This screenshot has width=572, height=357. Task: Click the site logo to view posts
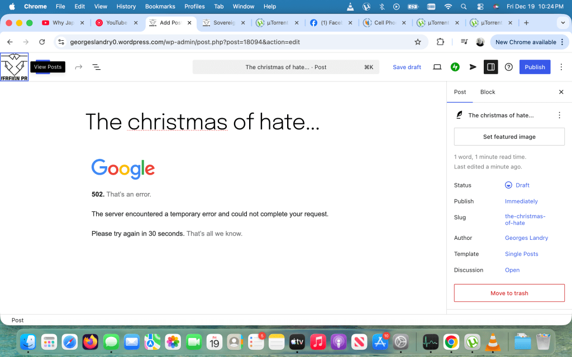[15, 67]
